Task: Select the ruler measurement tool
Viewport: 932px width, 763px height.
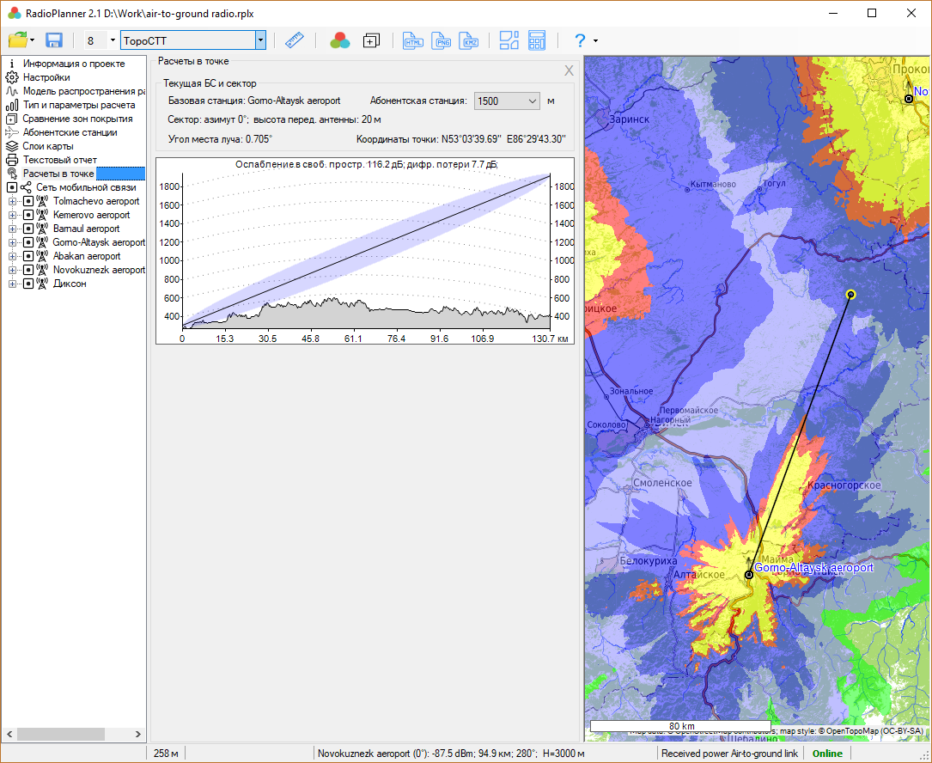Action: click(295, 40)
